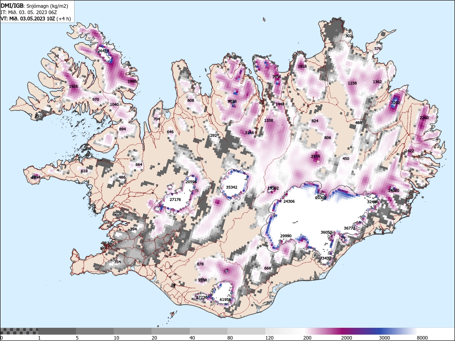
Task: Click the snow value 894
Action: (122, 129)
